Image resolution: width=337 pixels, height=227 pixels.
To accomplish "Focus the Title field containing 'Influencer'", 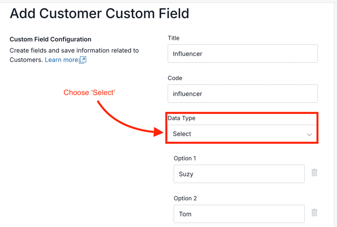I will tap(242, 54).
